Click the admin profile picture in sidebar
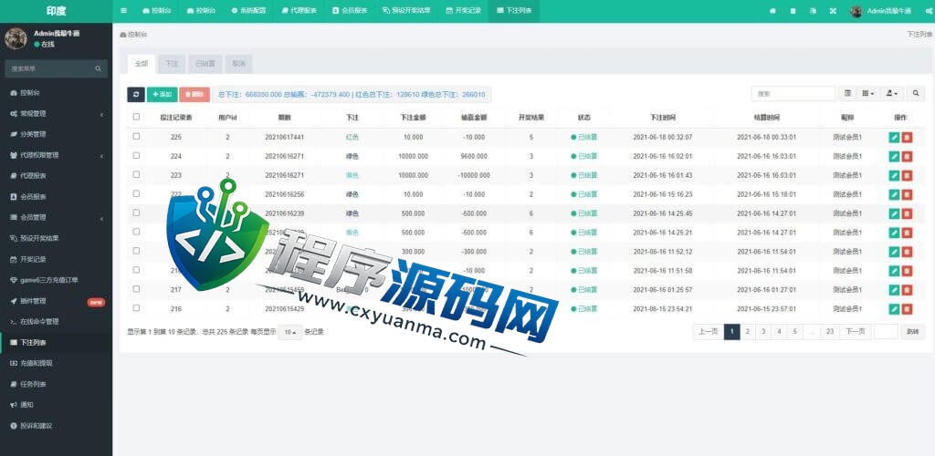This screenshot has width=935, height=456. point(16,38)
